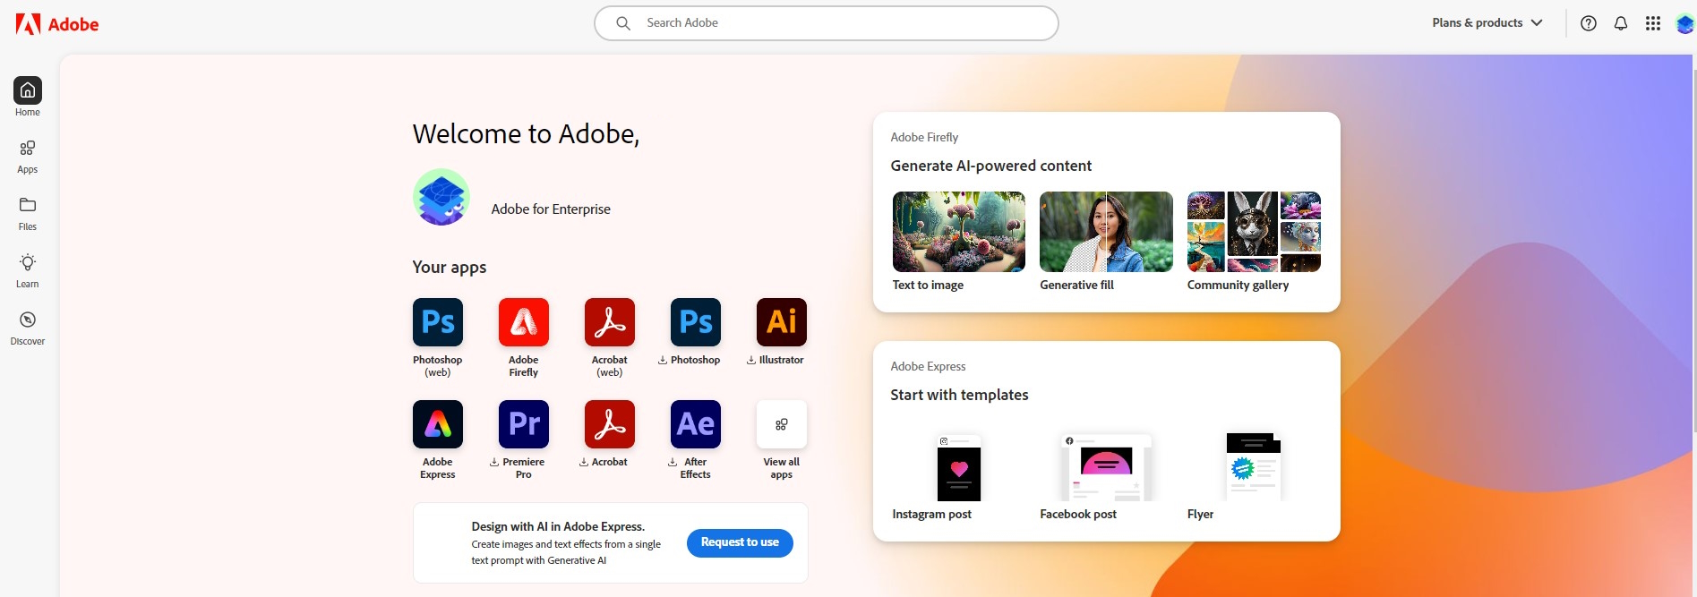Open View all apps tile
1697x597 pixels.
click(x=782, y=424)
